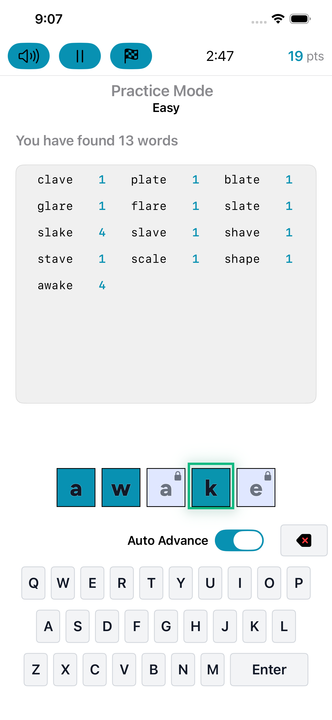Tap the checkered finish flag icon
Image resolution: width=332 pixels, height=720 pixels.
click(x=131, y=56)
